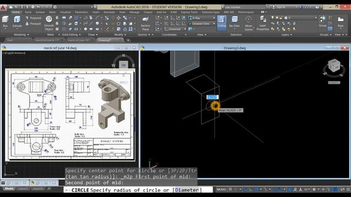Toggle MODEL space button in status bar
351x197 pixels.
(x=222, y=189)
